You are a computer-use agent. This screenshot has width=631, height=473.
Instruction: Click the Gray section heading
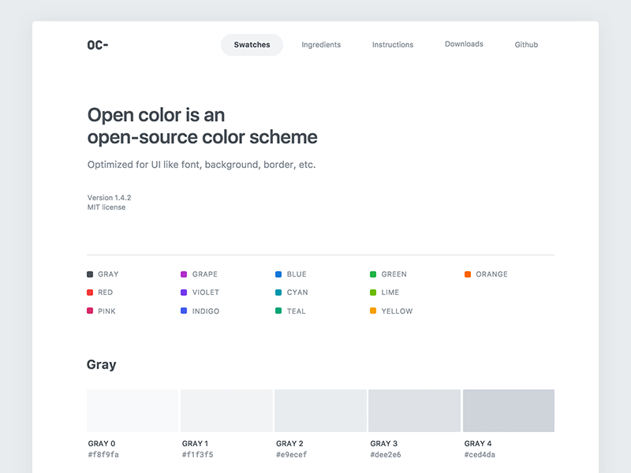[102, 365]
